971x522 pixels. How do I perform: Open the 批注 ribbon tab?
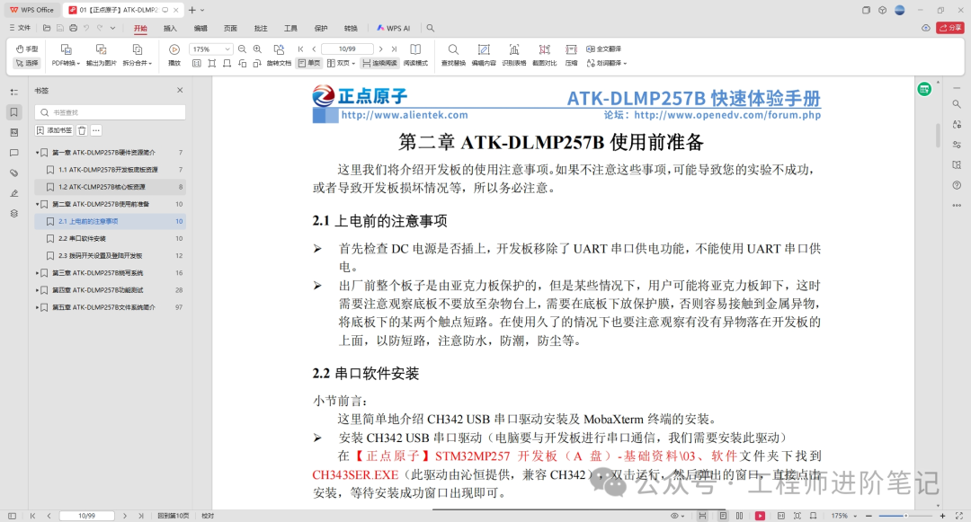[261, 28]
